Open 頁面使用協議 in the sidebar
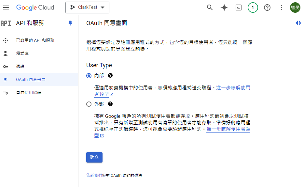304x187 pixels. point(29,93)
